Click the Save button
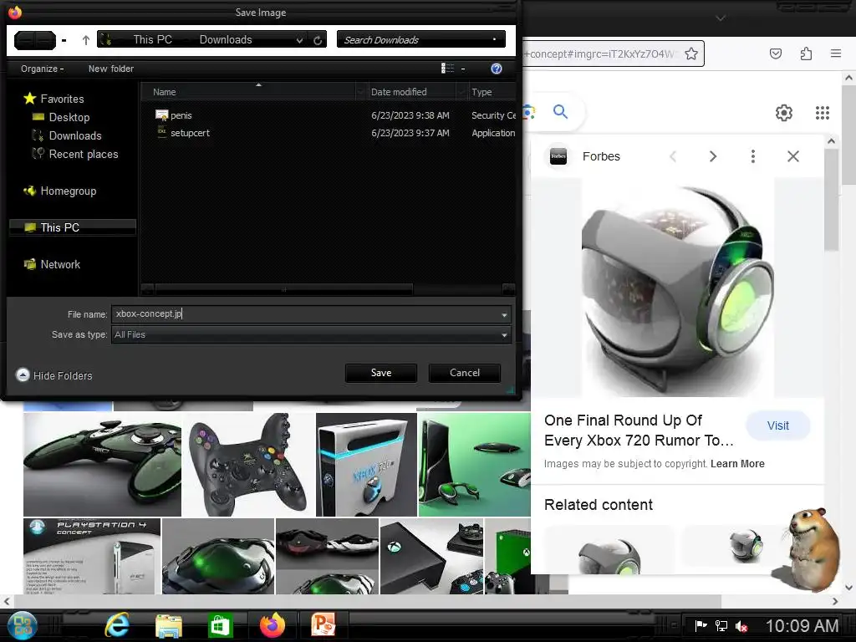The height and width of the screenshot is (642, 856). point(381,373)
